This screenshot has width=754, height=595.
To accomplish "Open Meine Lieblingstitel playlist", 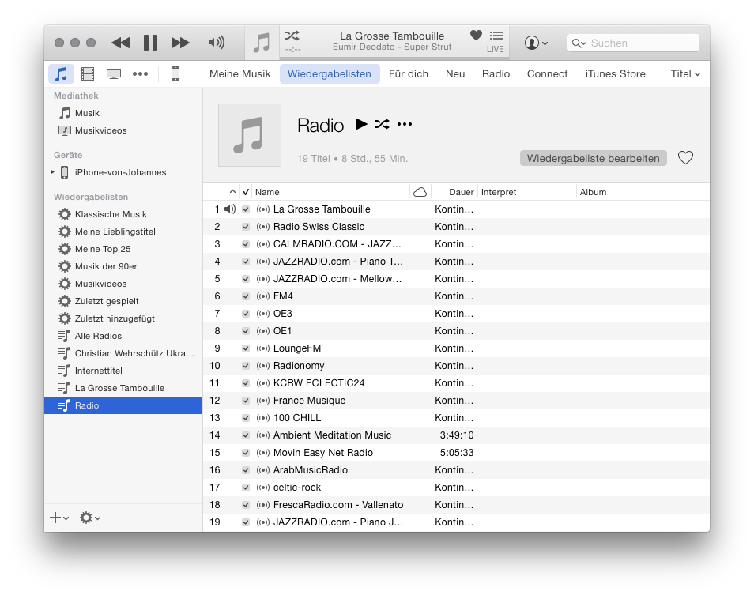I will coord(123,232).
